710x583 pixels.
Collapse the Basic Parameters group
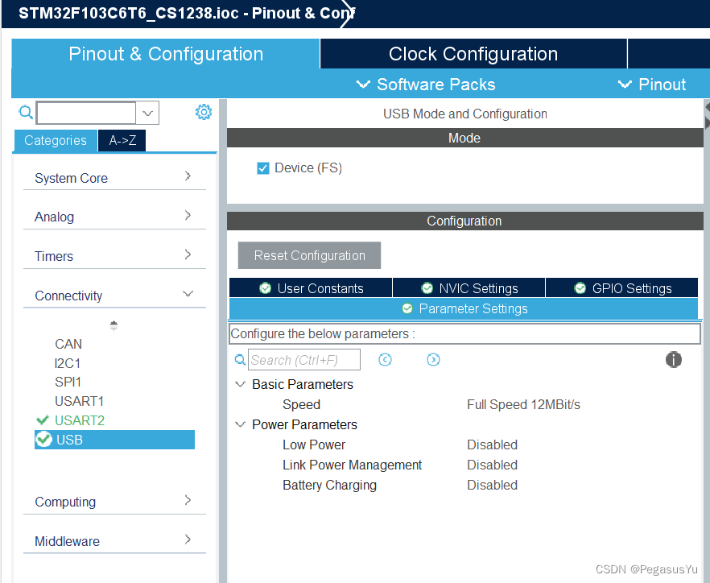240,384
